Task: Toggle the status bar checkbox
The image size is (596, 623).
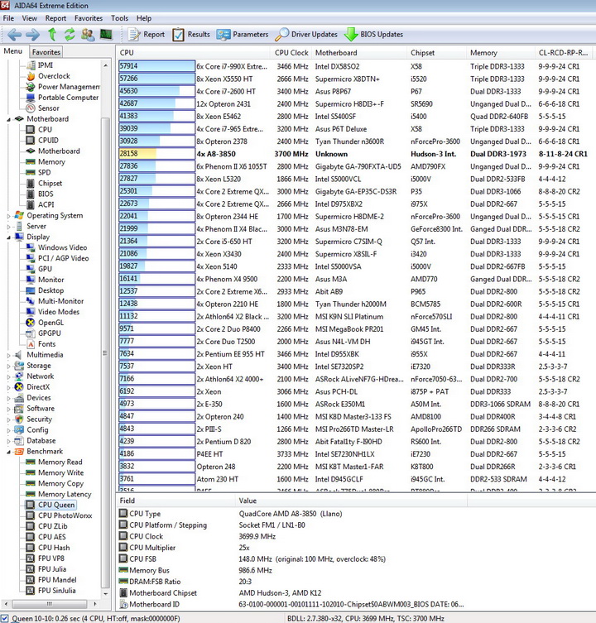Action: pyautogui.click(x=4, y=619)
